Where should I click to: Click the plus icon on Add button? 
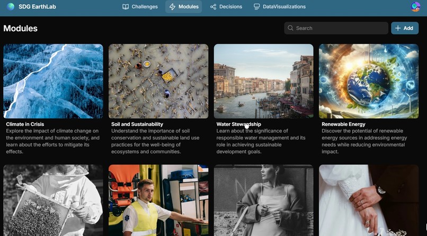[398, 28]
